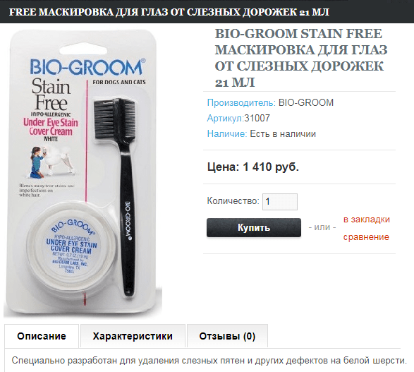
Task: Select the article number 31007
Action: (x=257, y=118)
